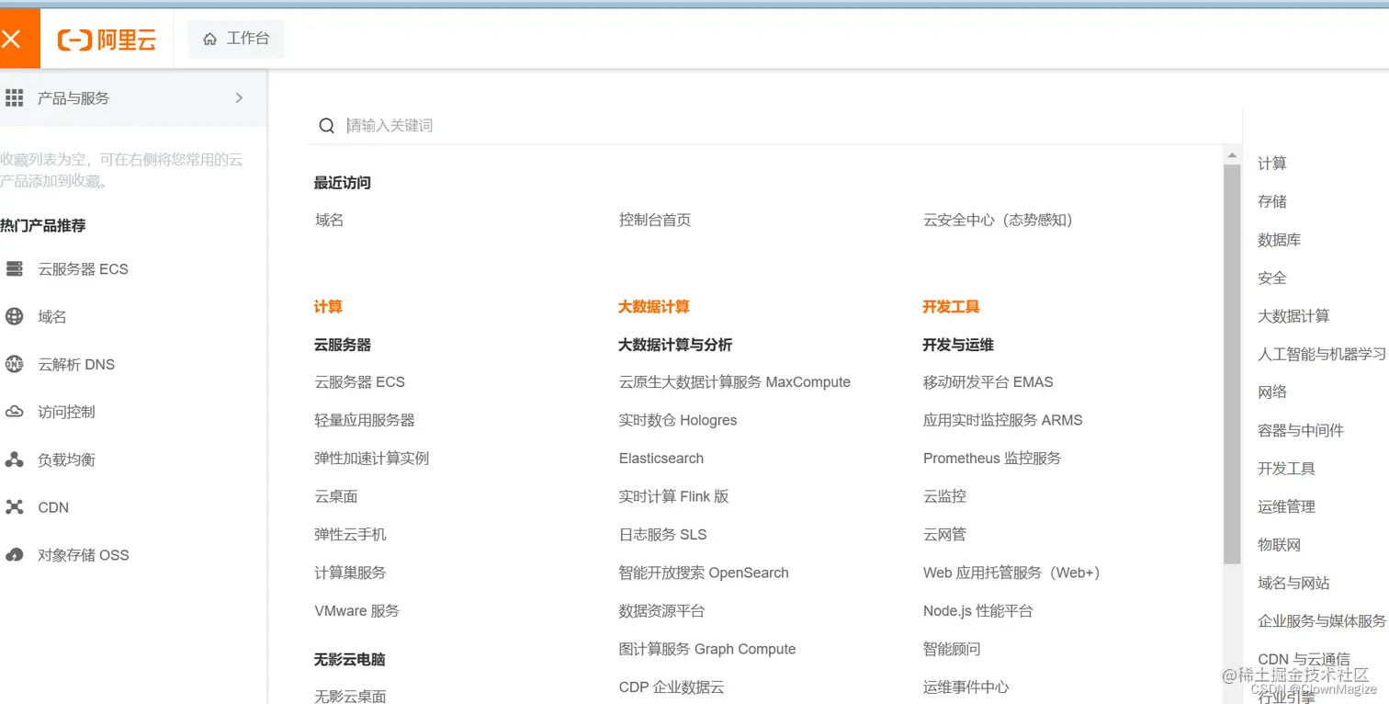
Task: Open 运维事件中心
Action: pyautogui.click(x=966, y=687)
